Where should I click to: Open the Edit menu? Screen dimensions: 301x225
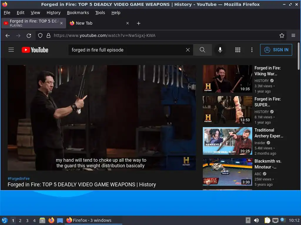[21, 13]
